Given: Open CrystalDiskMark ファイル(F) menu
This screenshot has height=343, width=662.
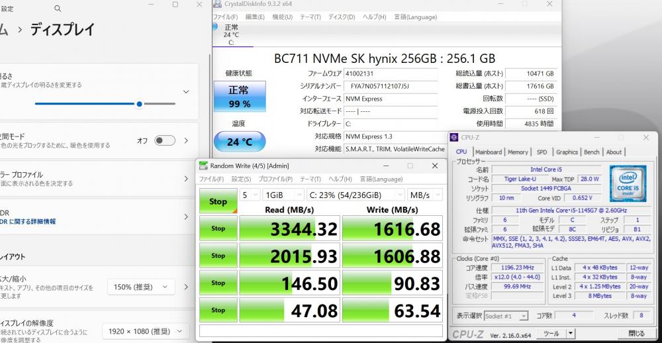Looking at the screenshot, I should click(x=212, y=179).
